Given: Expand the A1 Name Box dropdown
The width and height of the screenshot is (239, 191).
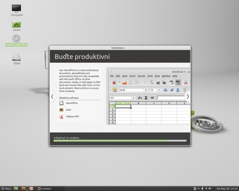Looking at the screenshot, I should (133, 98).
